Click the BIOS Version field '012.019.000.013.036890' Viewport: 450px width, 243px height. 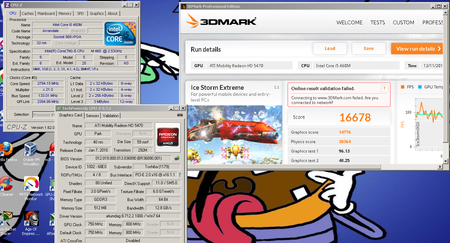click(x=129, y=158)
